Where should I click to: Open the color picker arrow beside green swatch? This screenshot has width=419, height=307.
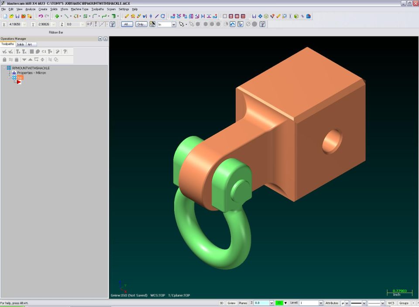pos(285,303)
